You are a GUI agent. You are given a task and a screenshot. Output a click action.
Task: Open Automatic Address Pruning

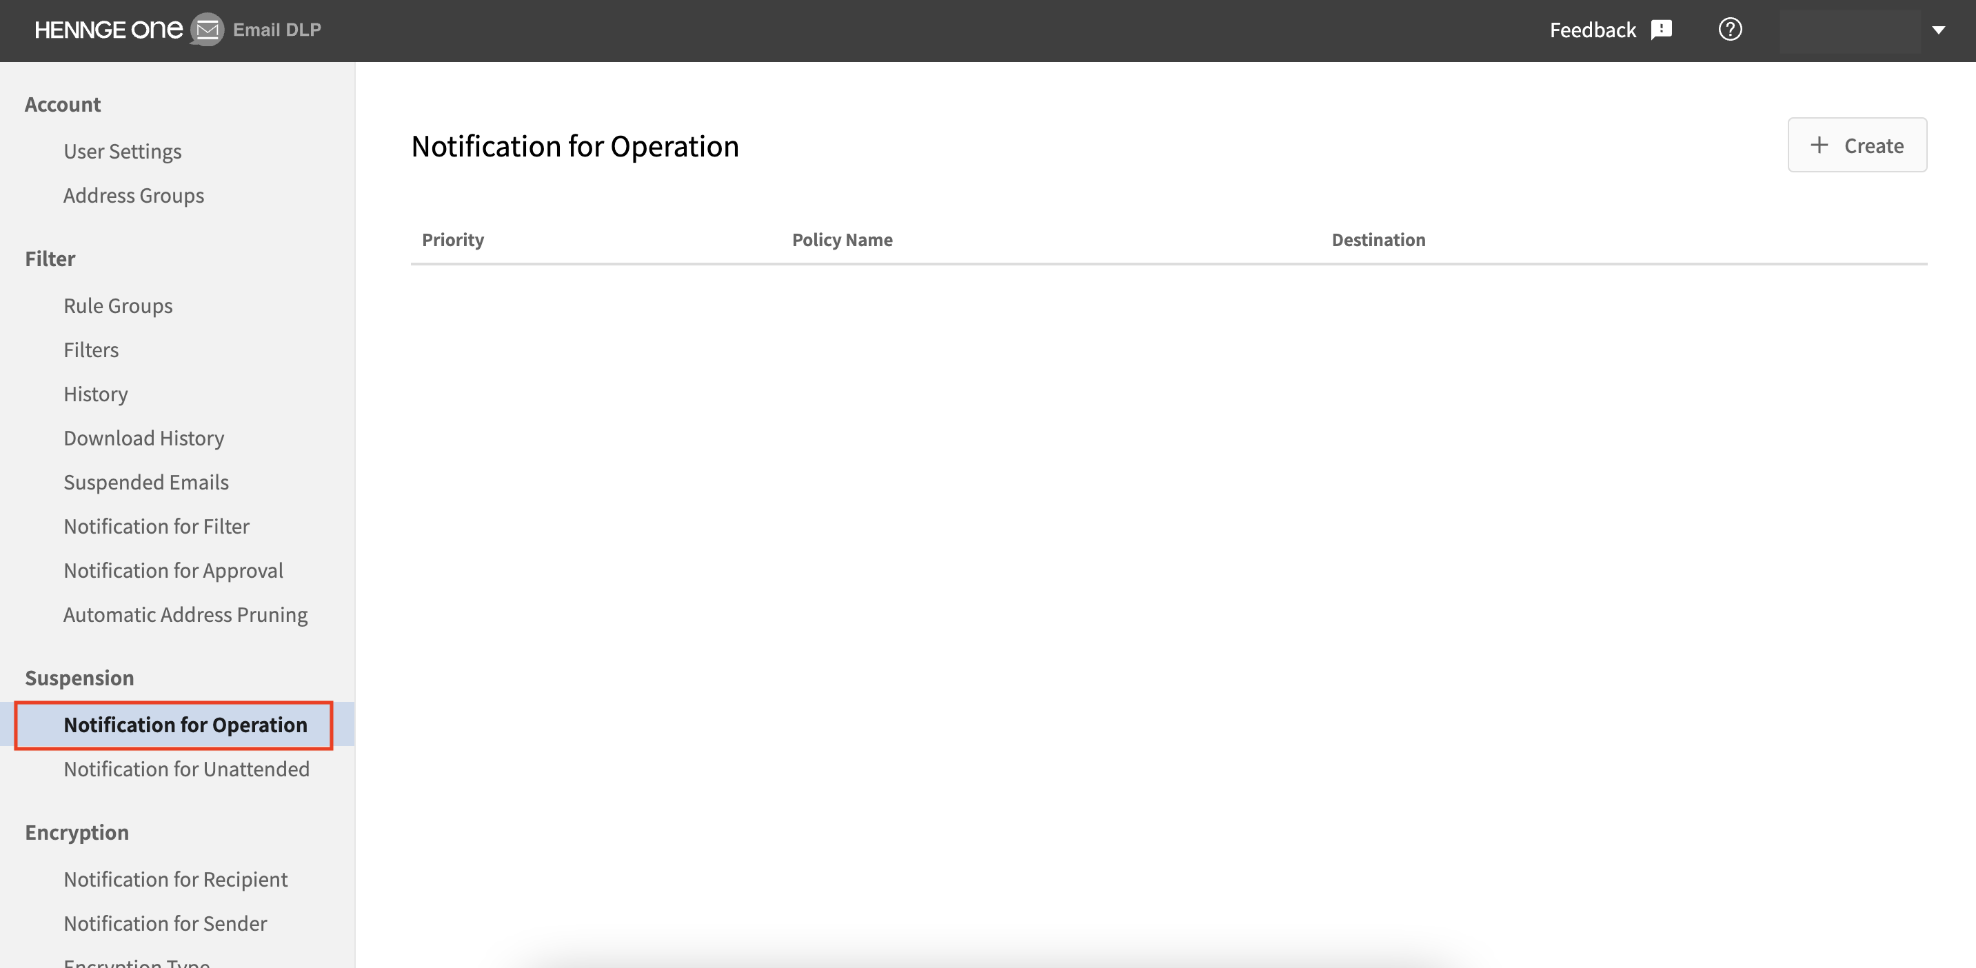[x=185, y=614]
